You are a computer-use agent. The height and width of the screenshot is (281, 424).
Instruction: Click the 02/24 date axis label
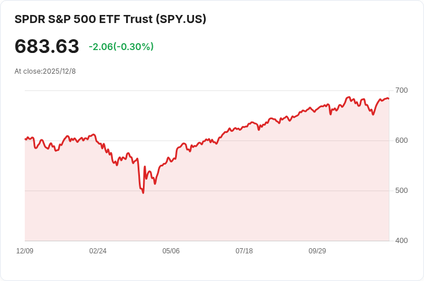[x=98, y=251]
